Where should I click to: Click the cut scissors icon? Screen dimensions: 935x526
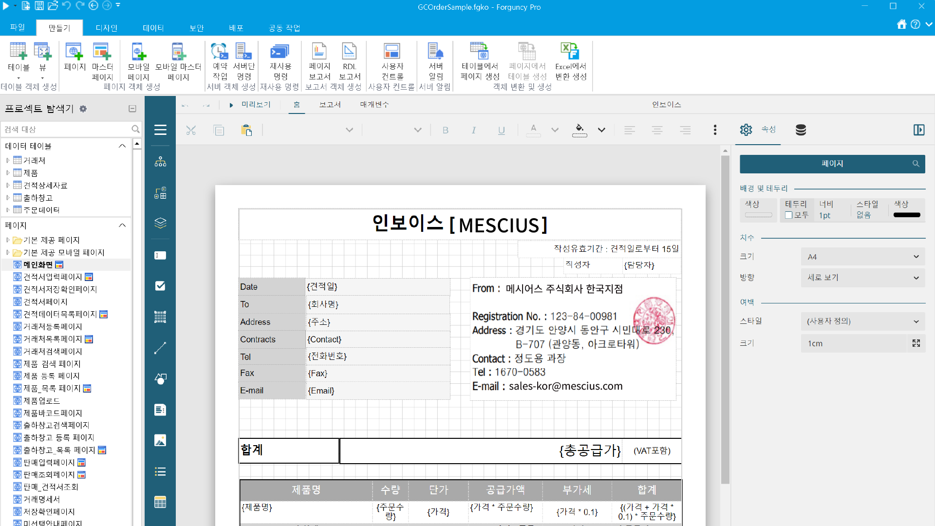tap(191, 130)
